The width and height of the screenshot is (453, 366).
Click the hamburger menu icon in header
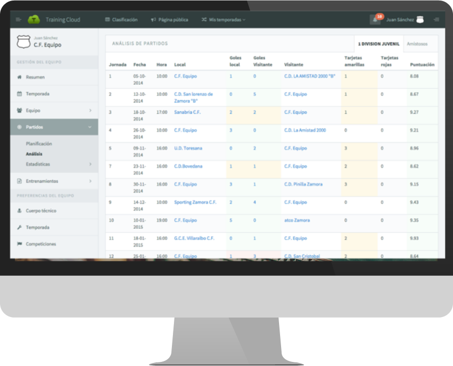coord(18,20)
